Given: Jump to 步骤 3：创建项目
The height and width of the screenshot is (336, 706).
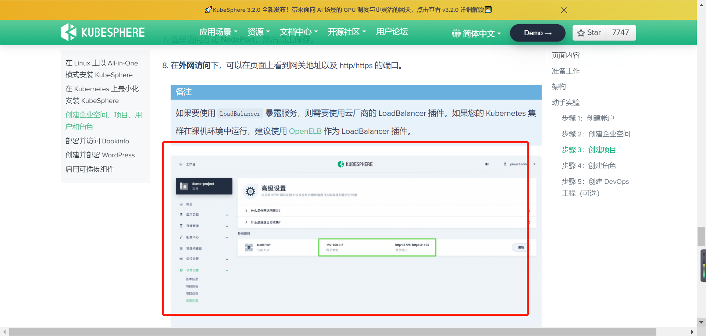Looking at the screenshot, I should point(589,150).
